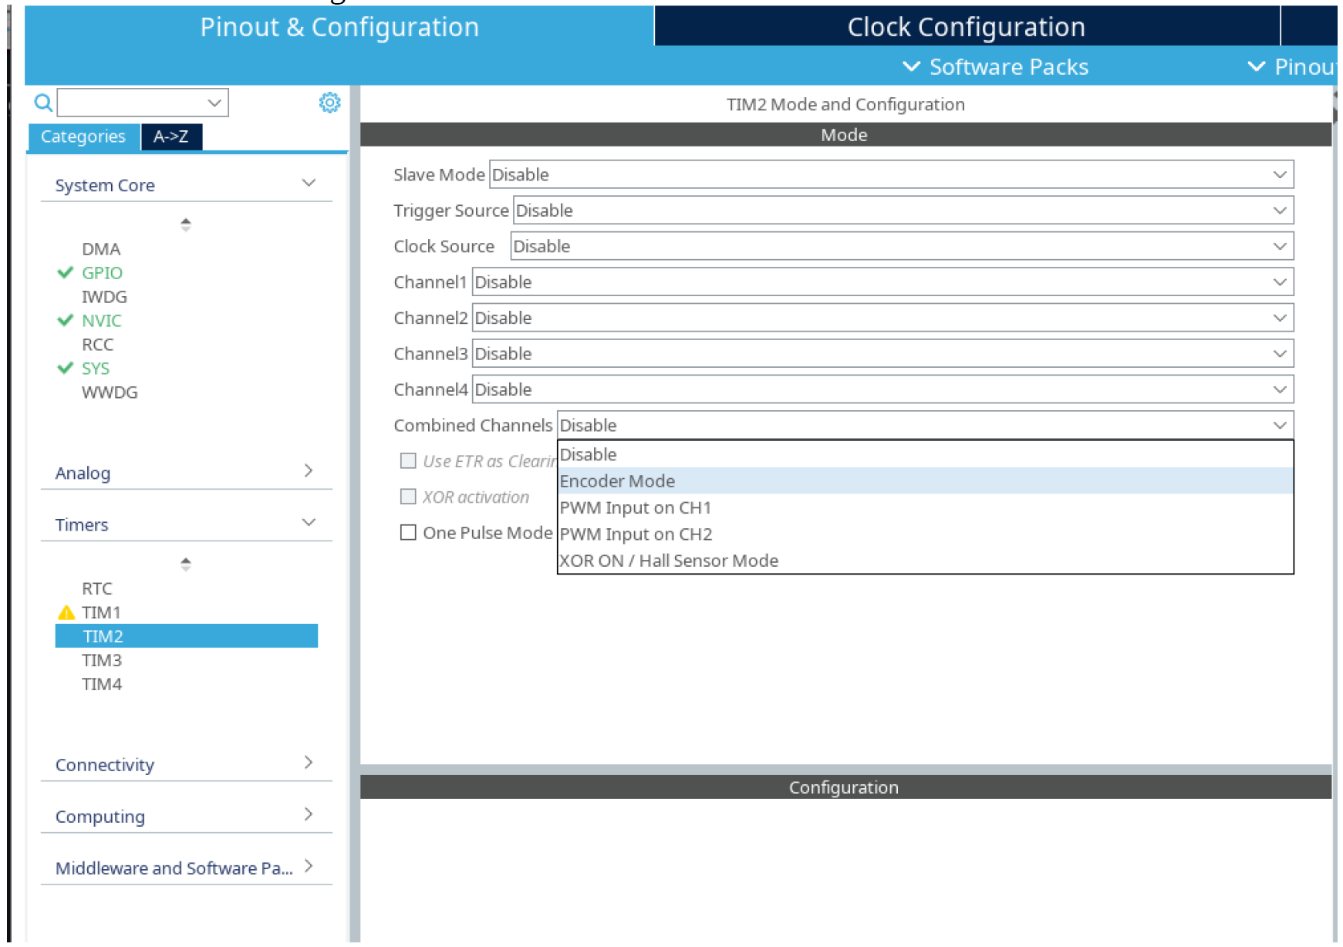Open the Clock Source dropdown
1343x947 pixels.
pos(901,246)
